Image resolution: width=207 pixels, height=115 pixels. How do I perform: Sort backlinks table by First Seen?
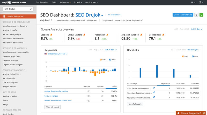[180, 83]
